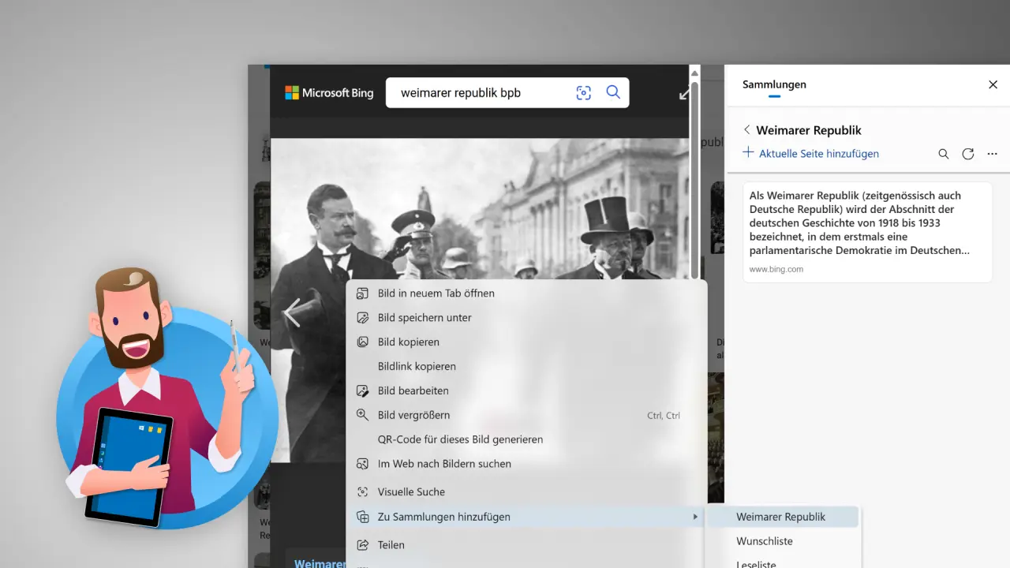1010x568 pixels.
Task: Open more options in the Sammlungen panel
Action: pos(992,154)
